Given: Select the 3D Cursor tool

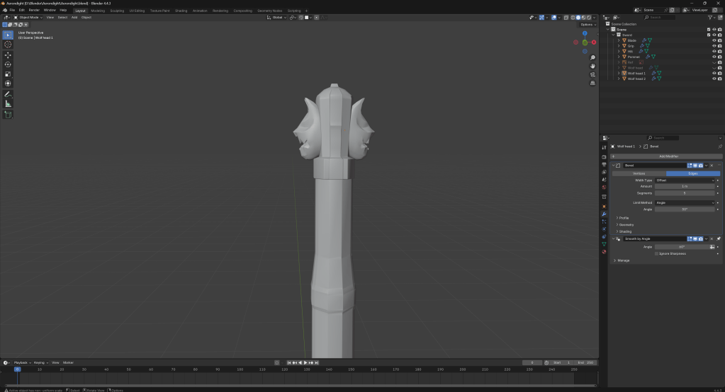Looking at the screenshot, I should pyautogui.click(x=8, y=44).
